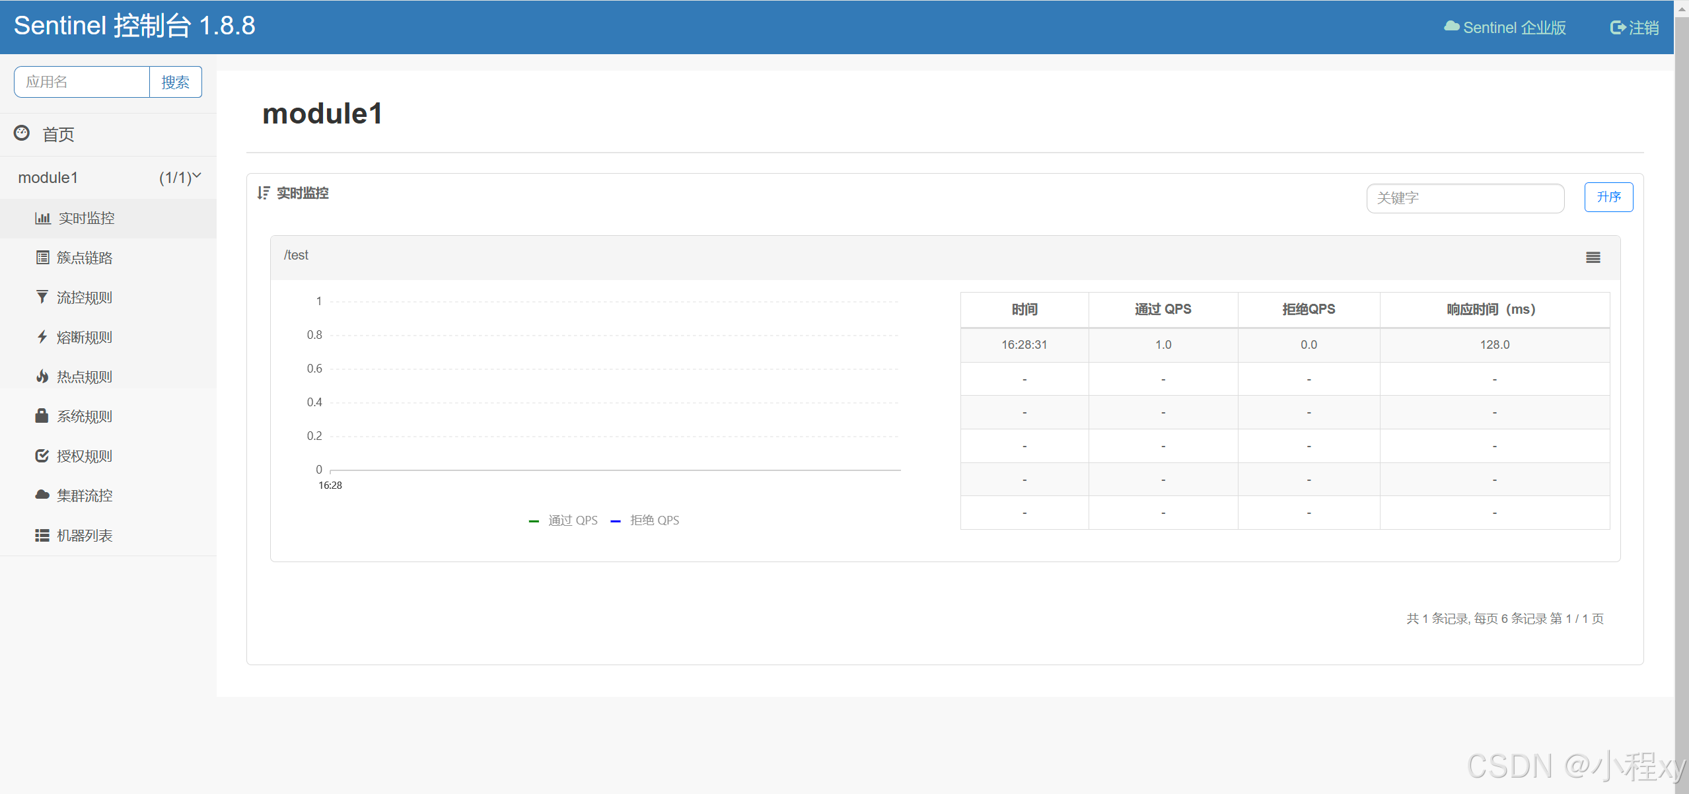Click the 搜索 button
Screen dimensions: 1689x794
(x=176, y=82)
